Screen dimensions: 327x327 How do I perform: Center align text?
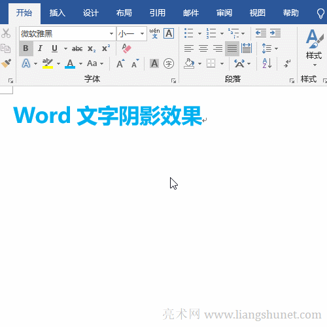[x=203, y=48]
